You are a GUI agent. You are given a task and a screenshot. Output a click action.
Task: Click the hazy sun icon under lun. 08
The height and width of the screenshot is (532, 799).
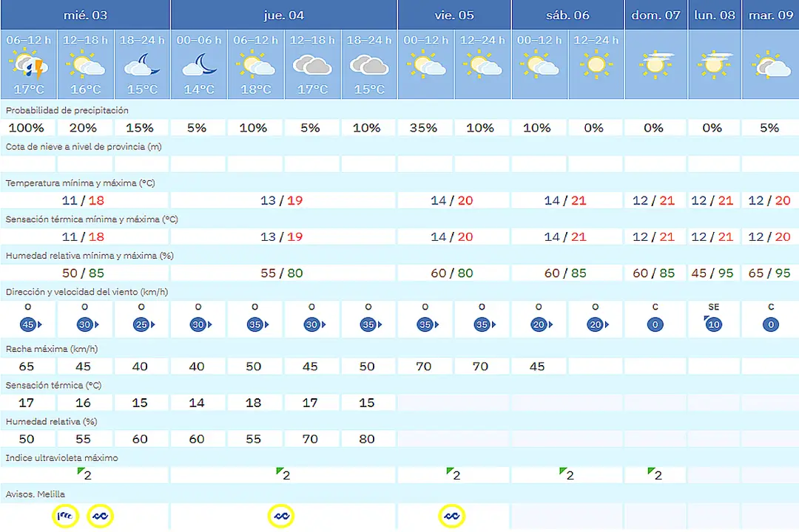[715, 65]
